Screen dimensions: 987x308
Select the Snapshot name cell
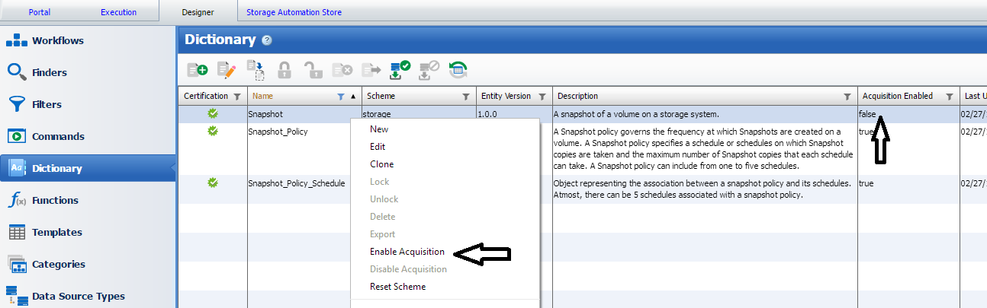pyautogui.click(x=265, y=114)
